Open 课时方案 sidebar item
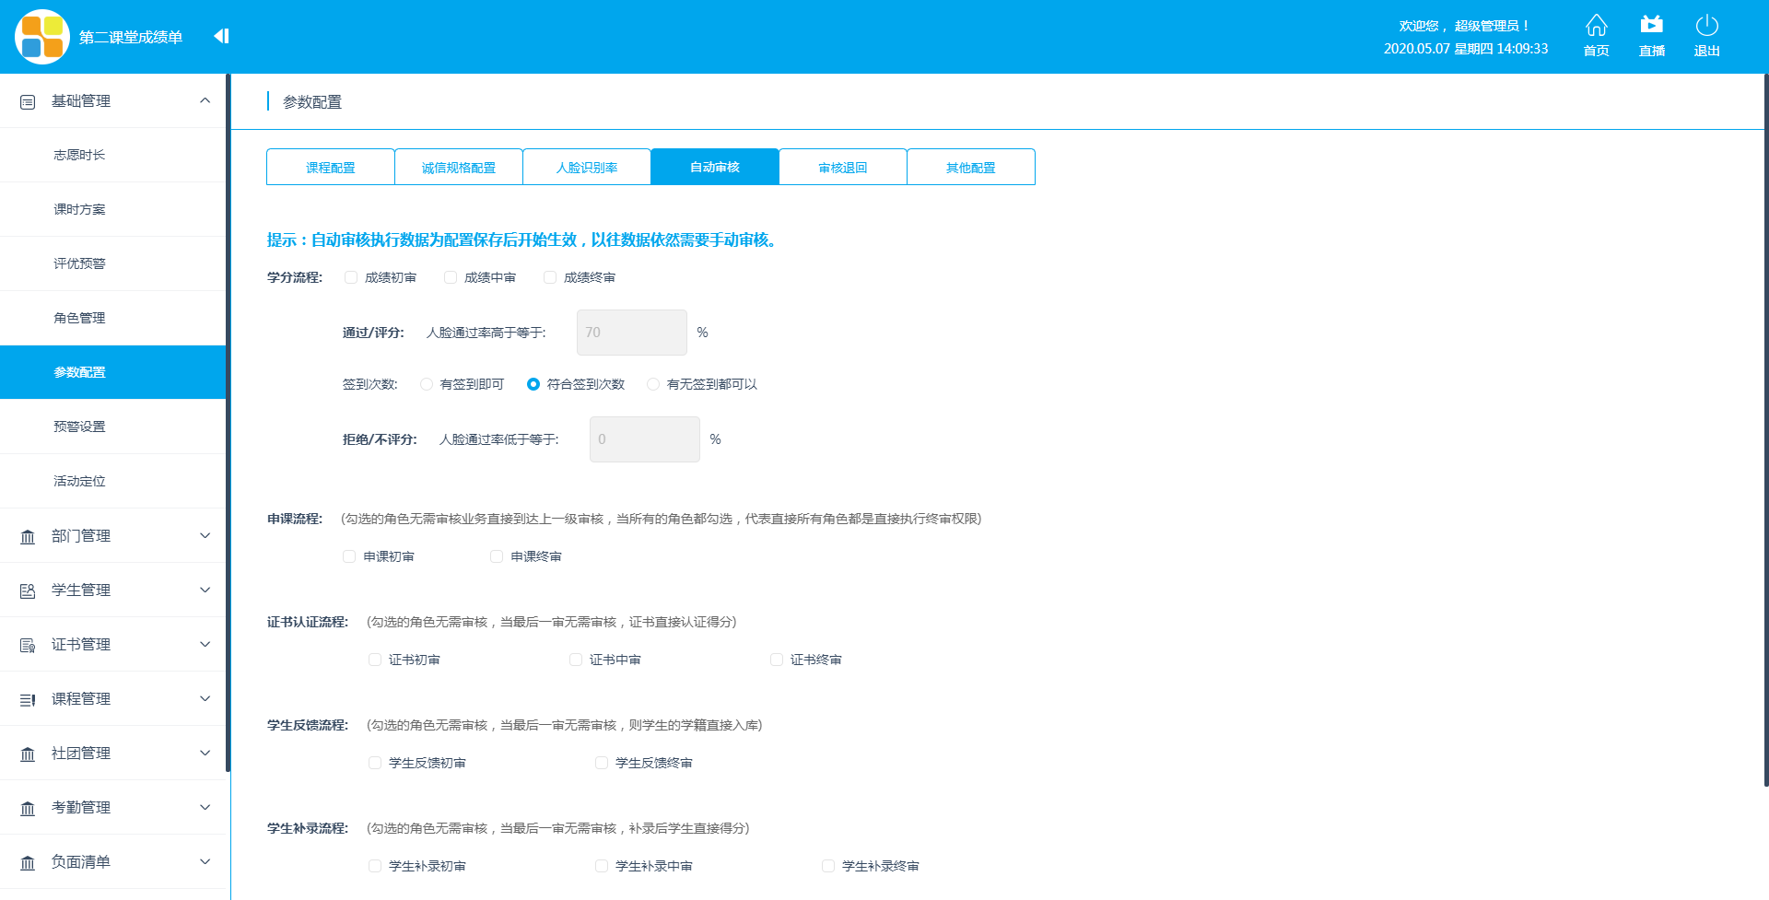The image size is (1769, 900). click(112, 209)
